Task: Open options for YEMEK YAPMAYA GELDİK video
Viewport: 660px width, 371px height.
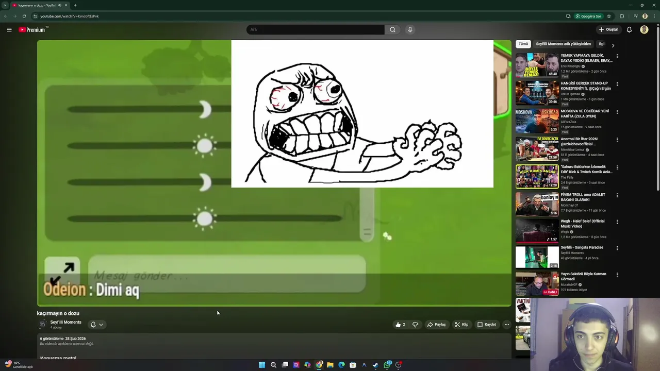Action: click(617, 56)
